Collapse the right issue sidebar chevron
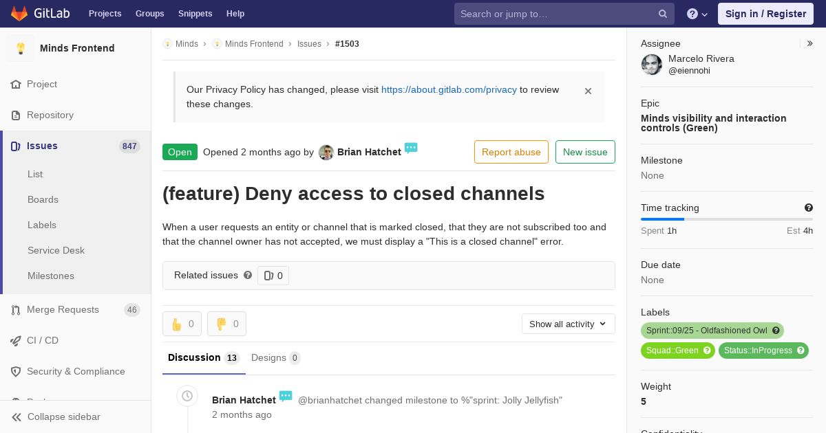This screenshot has width=826, height=433. coord(809,43)
